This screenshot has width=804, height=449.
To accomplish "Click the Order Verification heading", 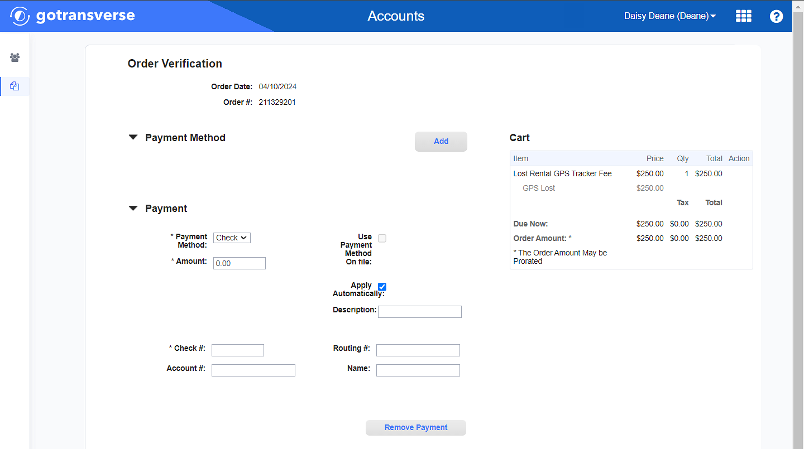I will click(175, 64).
